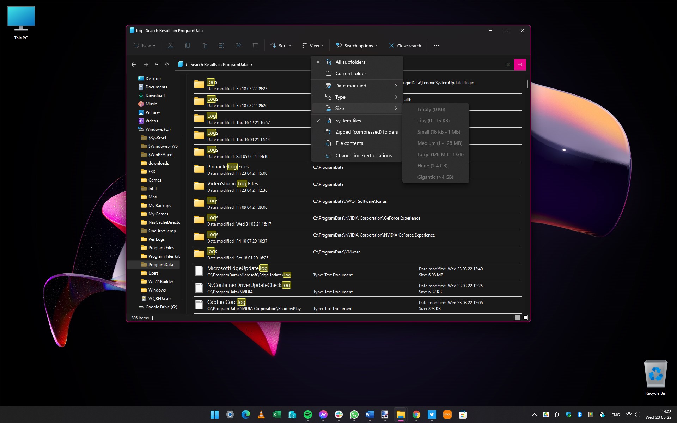This screenshot has height=423, width=677.
Task: Delete selected items using the trash icon
Action: [x=255, y=45]
